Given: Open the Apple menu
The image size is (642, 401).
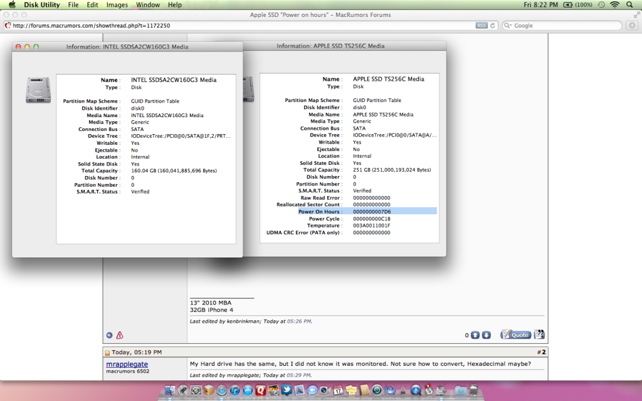Looking at the screenshot, I should (13, 5).
